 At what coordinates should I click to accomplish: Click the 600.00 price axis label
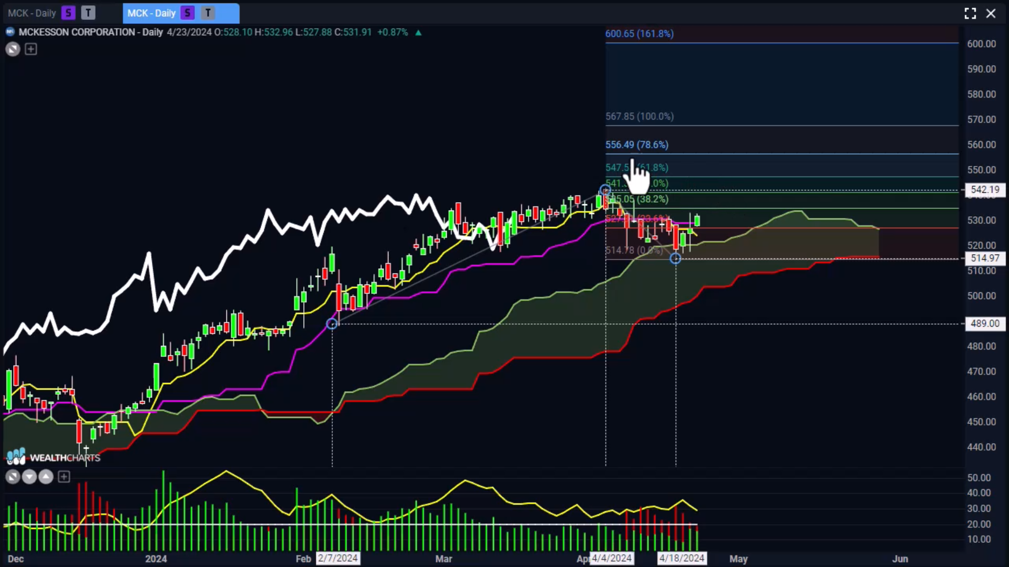point(981,44)
